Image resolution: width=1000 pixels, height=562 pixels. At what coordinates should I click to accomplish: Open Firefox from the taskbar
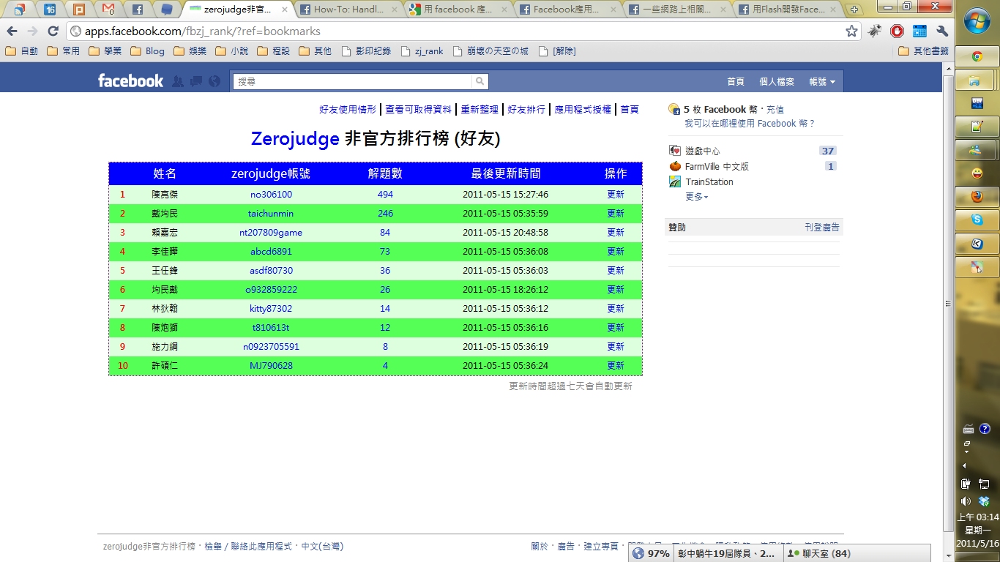point(977,197)
